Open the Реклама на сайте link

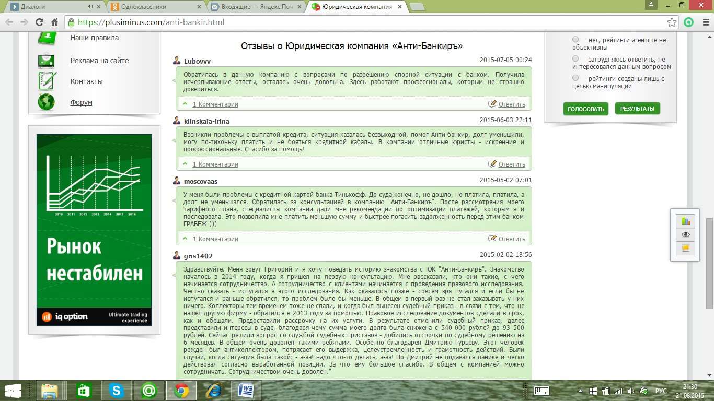tap(99, 61)
